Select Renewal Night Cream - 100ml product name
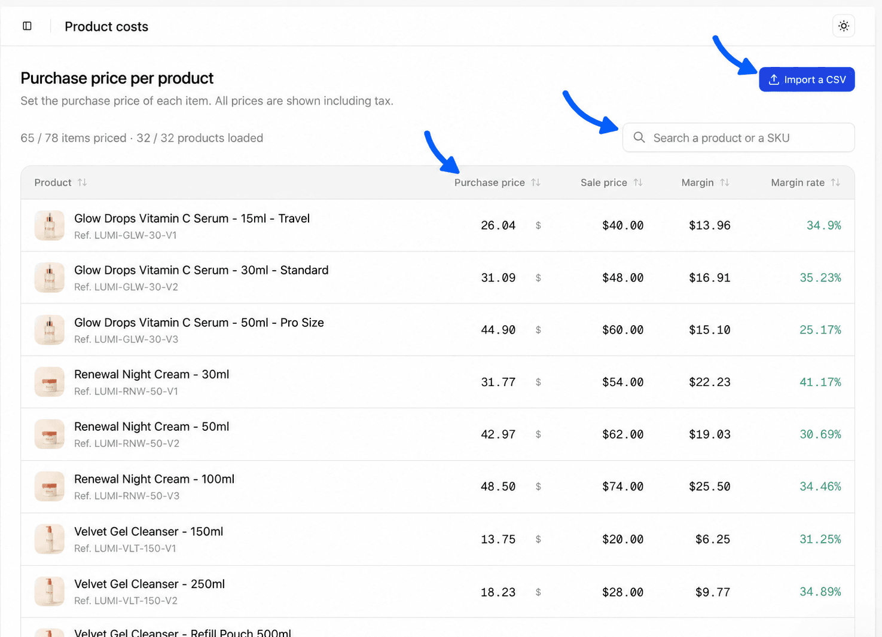 (154, 479)
